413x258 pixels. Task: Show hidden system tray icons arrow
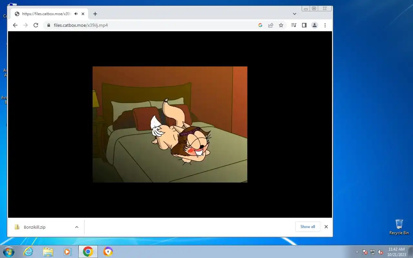[x=357, y=252]
